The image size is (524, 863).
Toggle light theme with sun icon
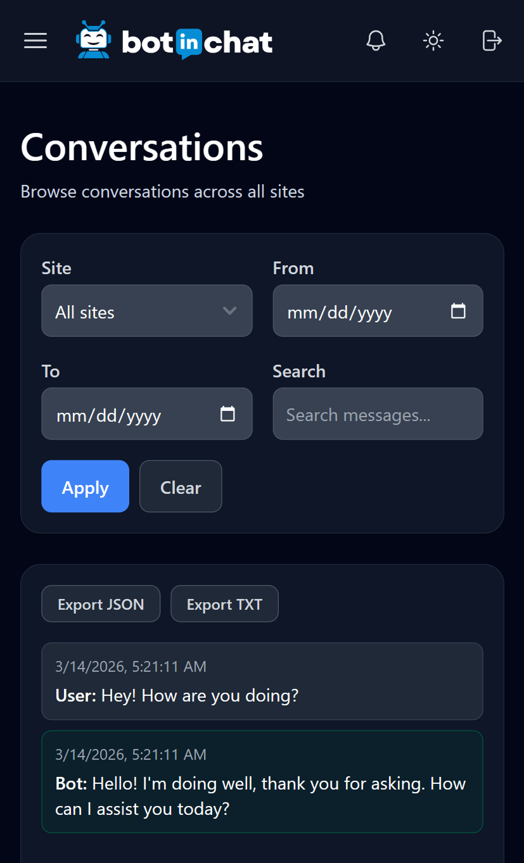click(x=433, y=41)
